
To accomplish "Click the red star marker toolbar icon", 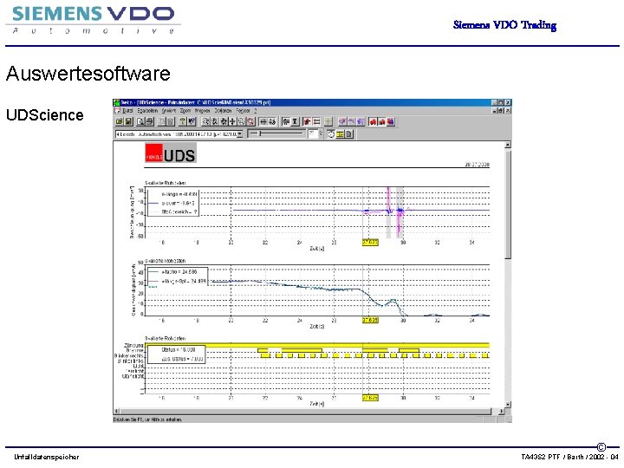I will [307, 121].
